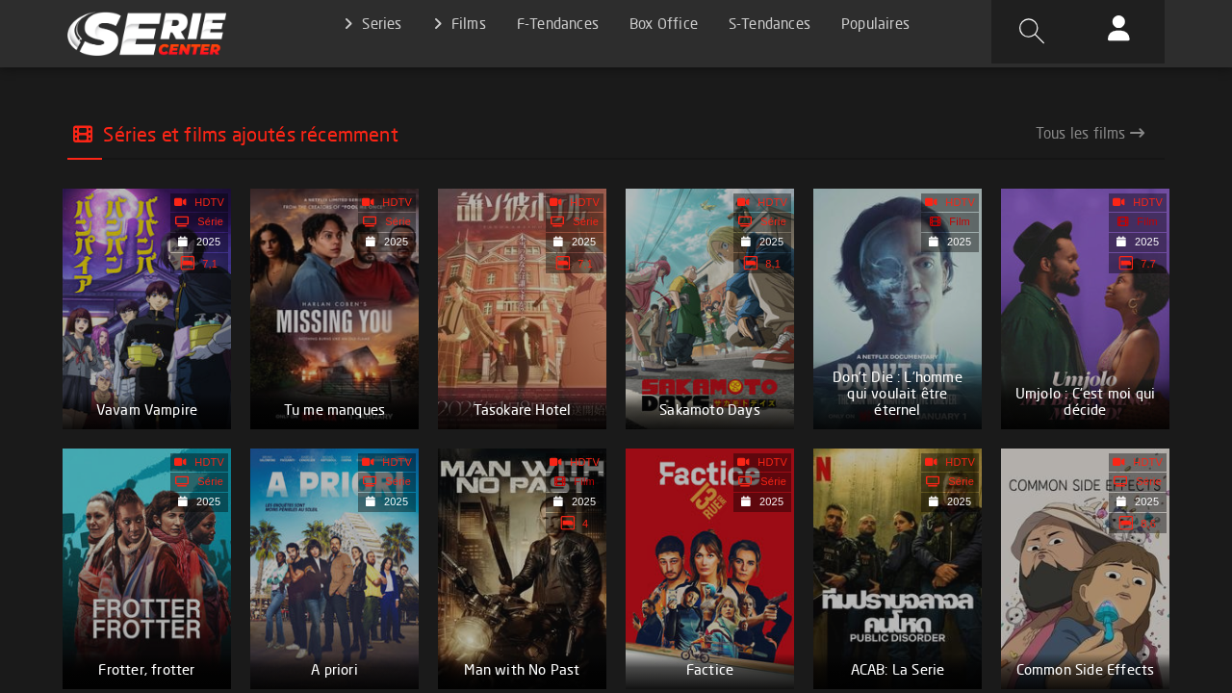The height and width of the screenshot is (693, 1232).
Task: Select the Tasokare Hotel poster
Action: [522, 309]
